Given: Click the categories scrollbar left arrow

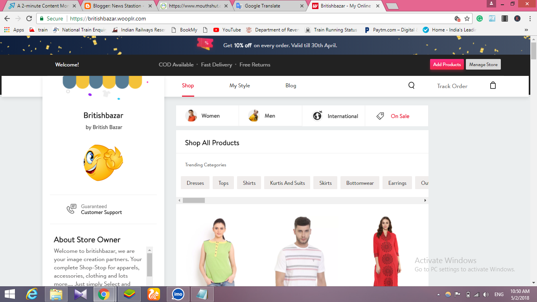Looking at the screenshot, I should (x=180, y=201).
